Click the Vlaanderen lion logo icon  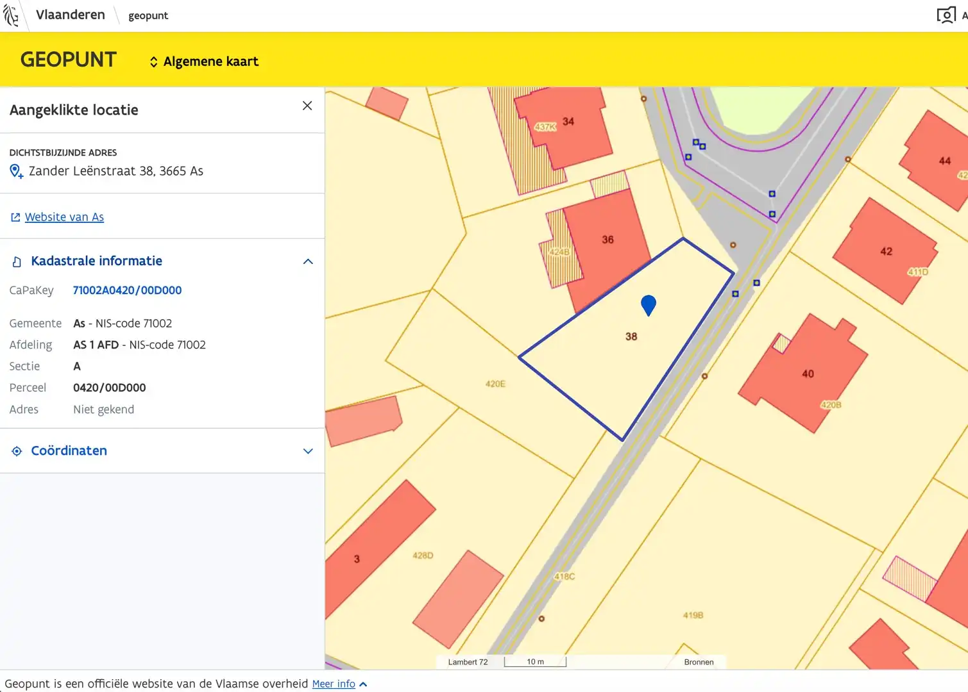tap(11, 15)
